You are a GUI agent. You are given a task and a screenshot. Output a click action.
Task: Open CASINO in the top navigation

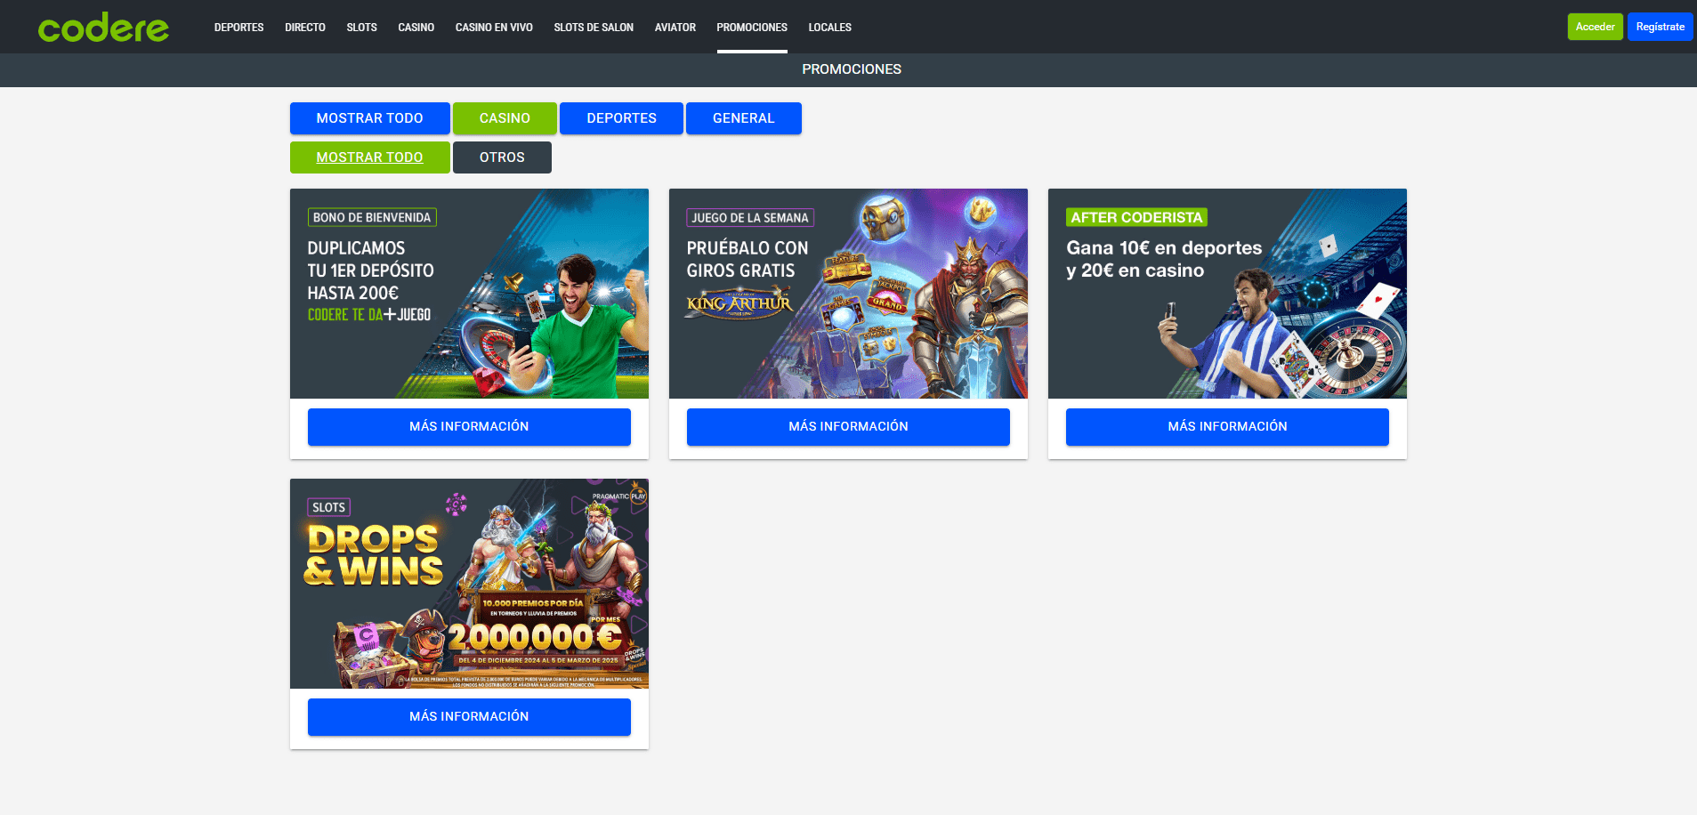click(x=416, y=28)
